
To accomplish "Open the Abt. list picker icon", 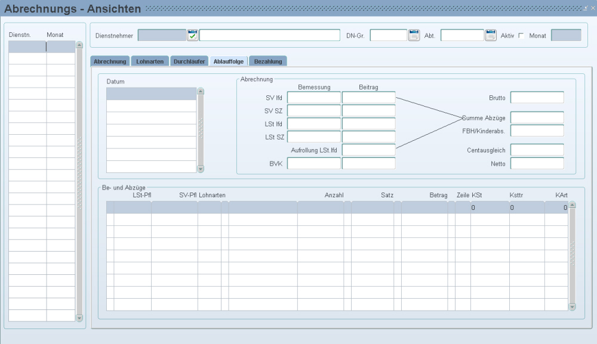I will (x=491, y=35).
